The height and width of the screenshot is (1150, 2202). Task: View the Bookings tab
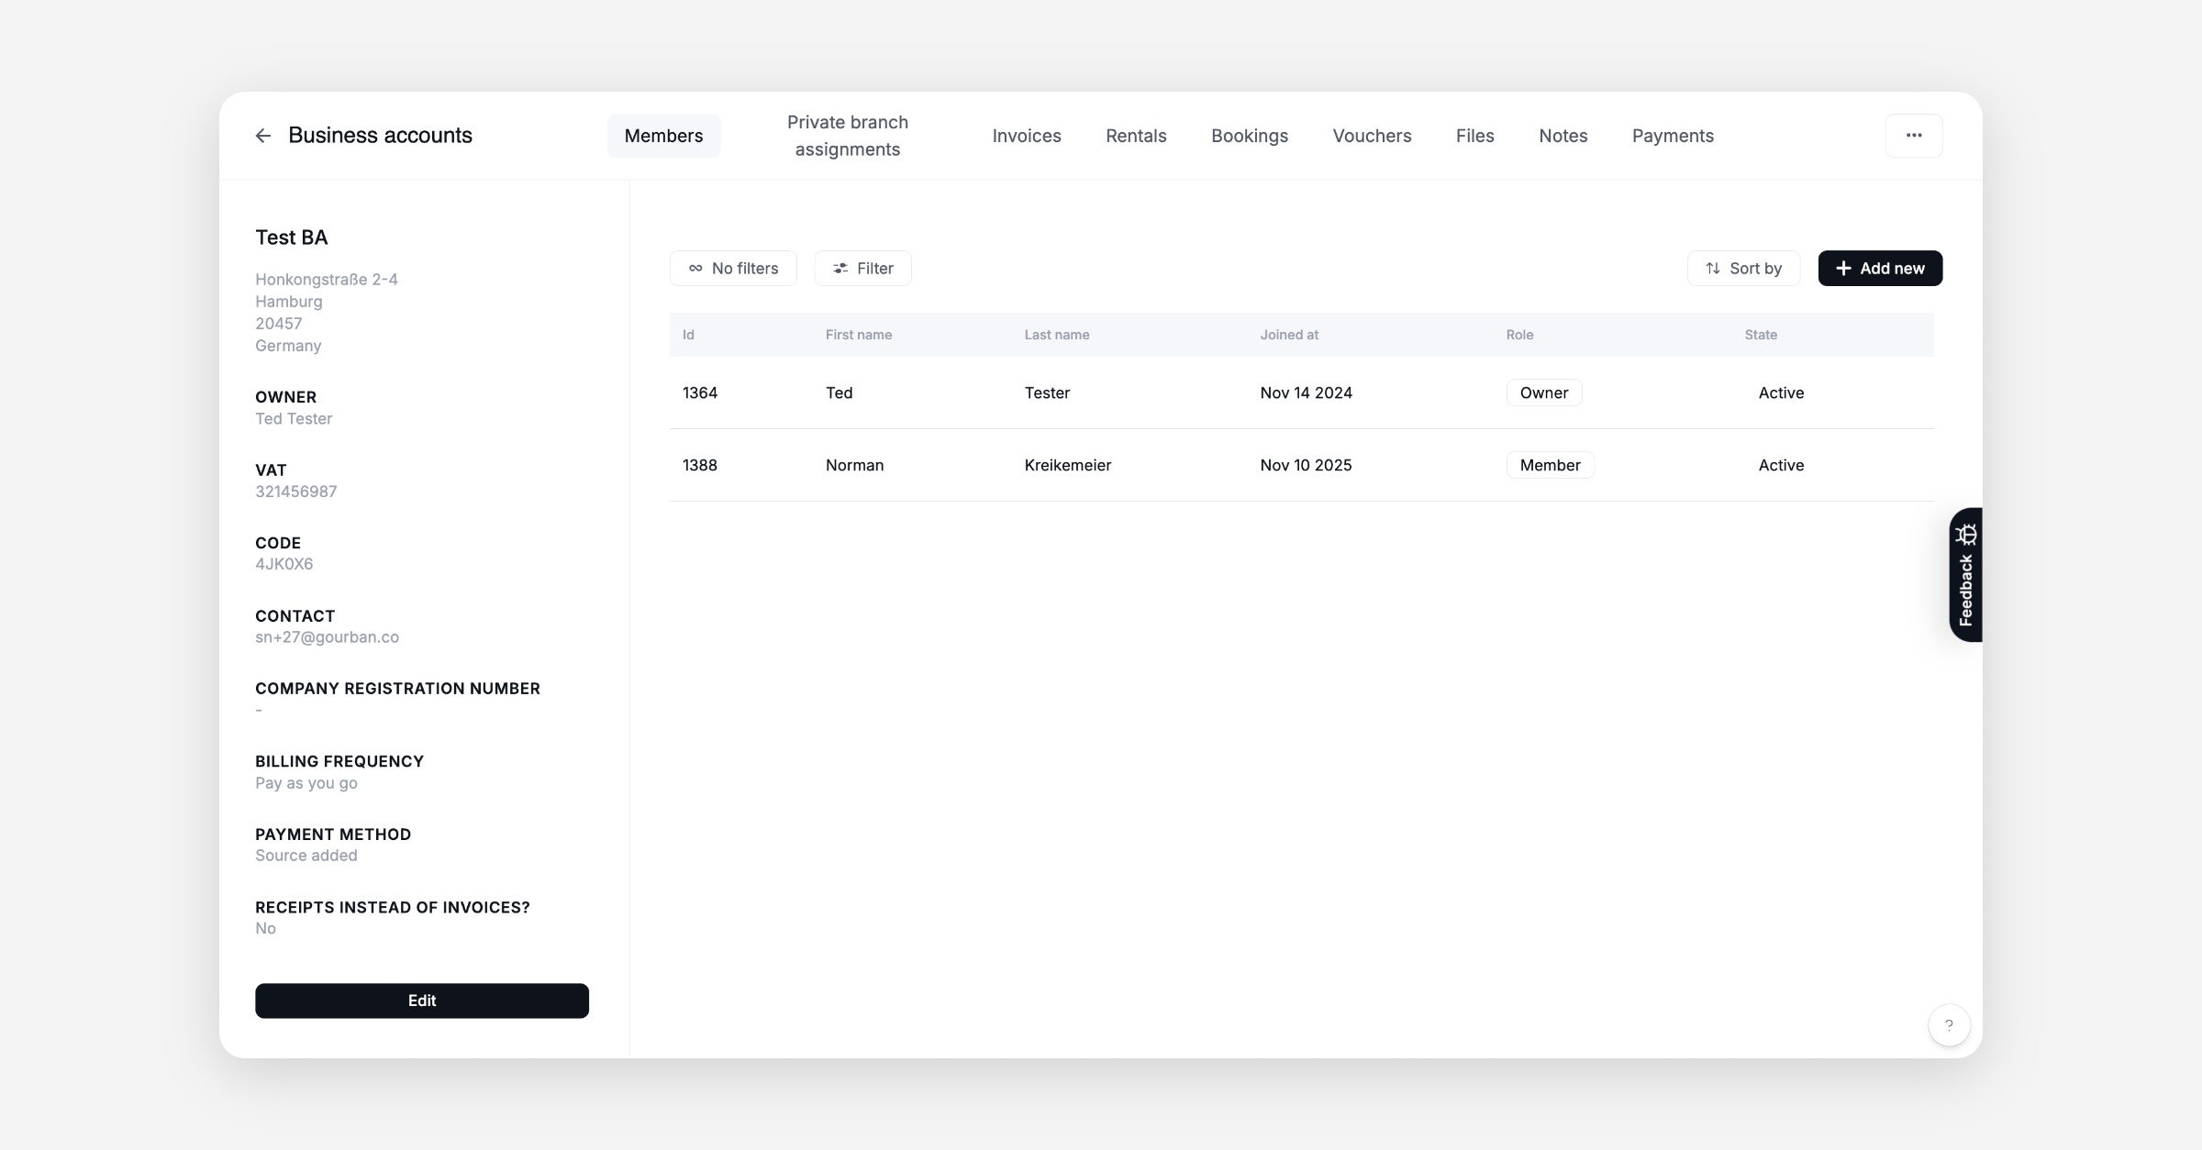pos(1249,136)
